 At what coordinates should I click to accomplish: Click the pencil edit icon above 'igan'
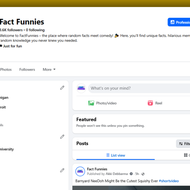pyautogui.click(x=62, y=88)
